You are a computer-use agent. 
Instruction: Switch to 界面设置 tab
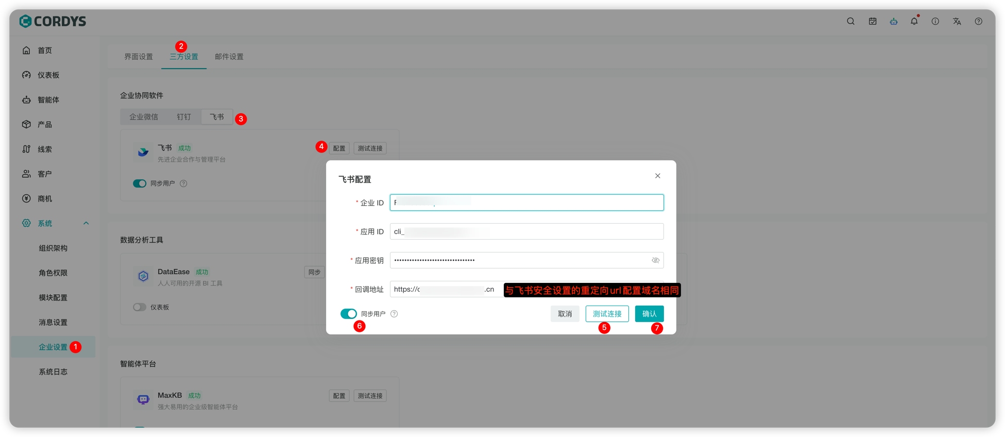139,57
